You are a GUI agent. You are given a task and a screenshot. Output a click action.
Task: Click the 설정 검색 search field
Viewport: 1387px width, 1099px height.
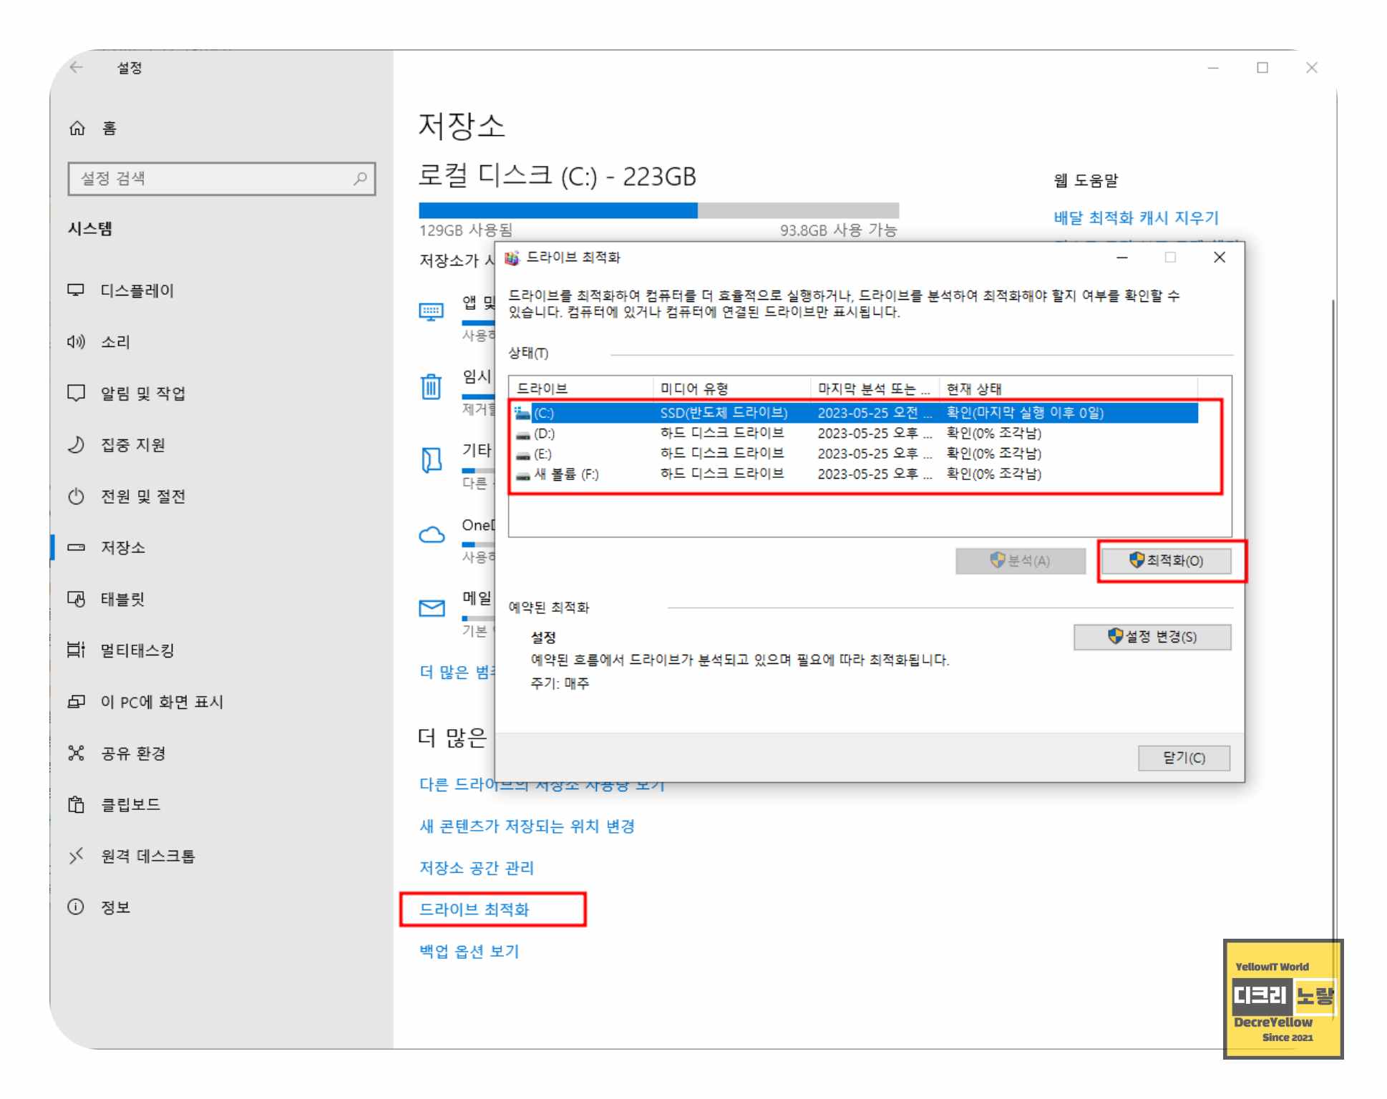point(221,178)
